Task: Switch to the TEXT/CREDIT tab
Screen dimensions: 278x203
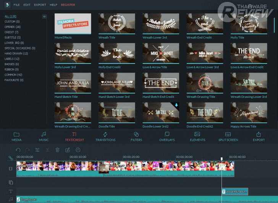Action: (x=74, y=136)
